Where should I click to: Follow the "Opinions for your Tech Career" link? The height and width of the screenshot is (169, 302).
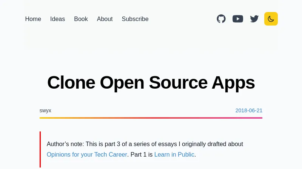click(87, 154)
